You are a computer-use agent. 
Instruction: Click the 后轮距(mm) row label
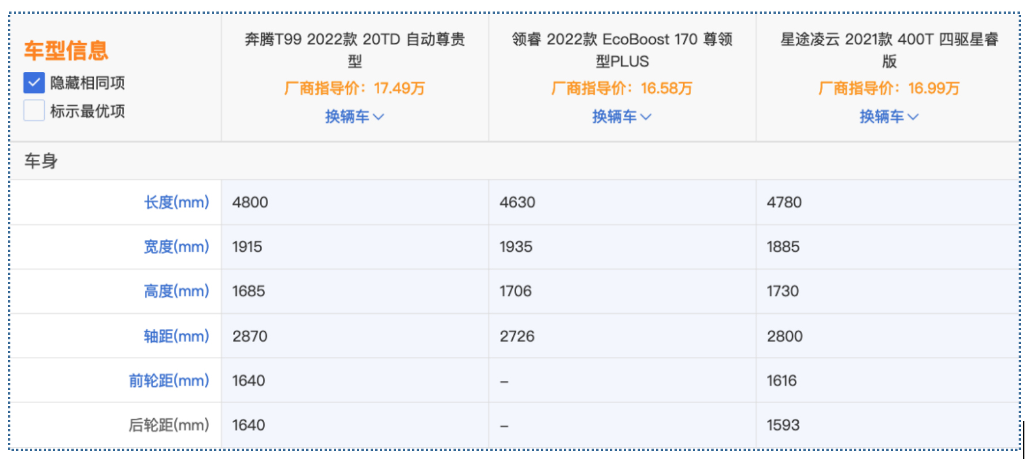tap(169, 425)
